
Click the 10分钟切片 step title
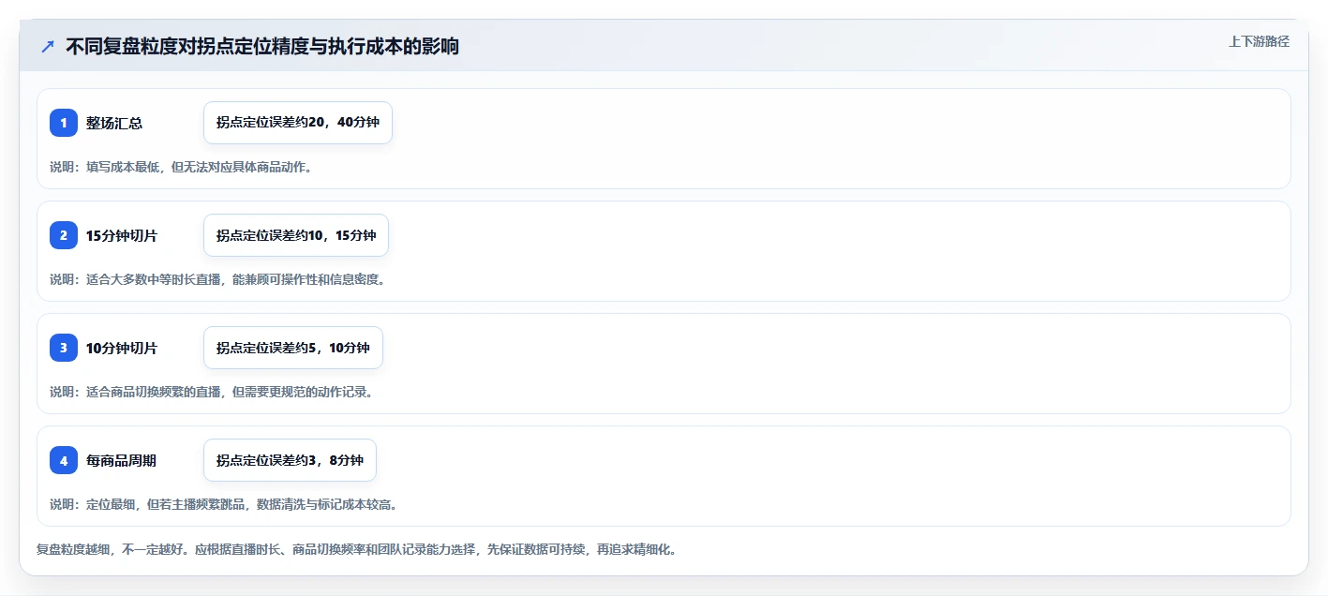pos(122,348)
